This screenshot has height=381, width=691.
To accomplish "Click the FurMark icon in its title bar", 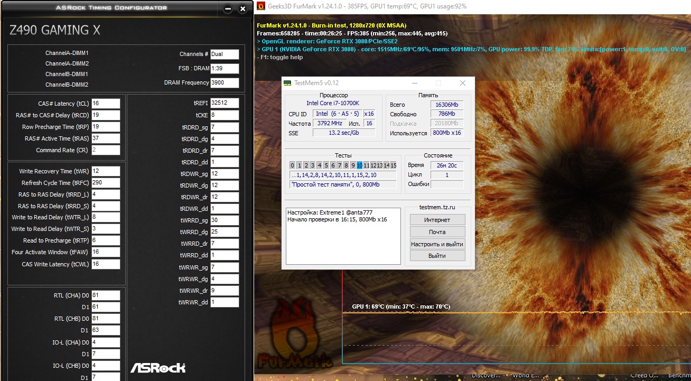I will [260, 6].
